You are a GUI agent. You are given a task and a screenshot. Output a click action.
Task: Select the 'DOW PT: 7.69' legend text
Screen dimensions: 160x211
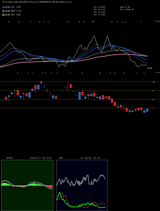[x=12, y=15]
